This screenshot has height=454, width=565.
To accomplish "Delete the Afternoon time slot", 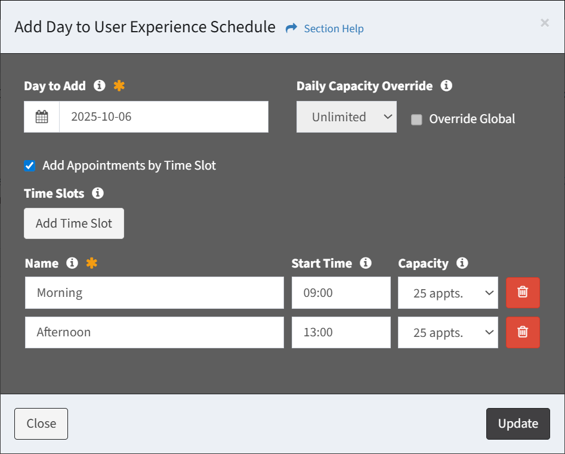I will pyautogui.click(x=523, y=332).
